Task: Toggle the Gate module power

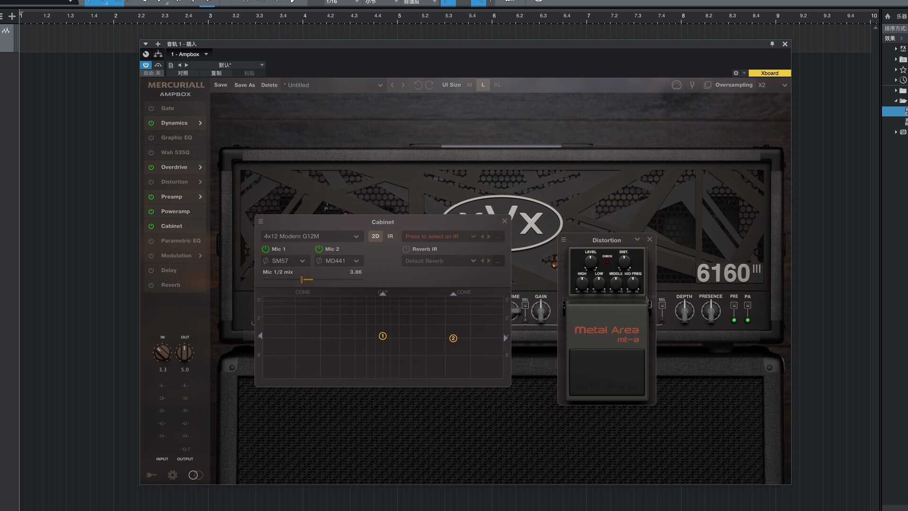Action: (151, 108)
